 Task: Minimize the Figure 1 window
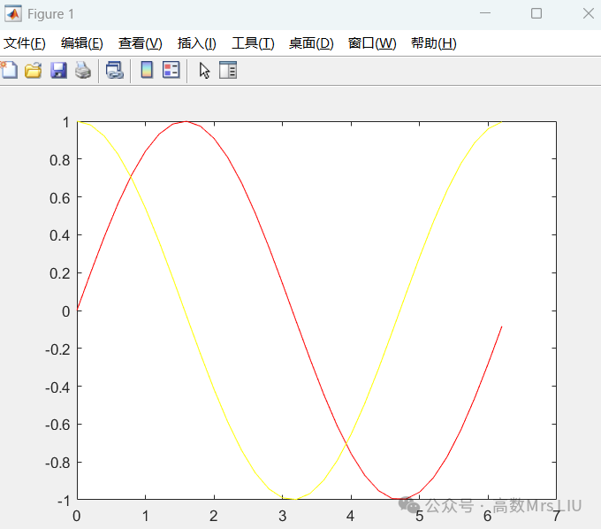(x=485, y=13)
